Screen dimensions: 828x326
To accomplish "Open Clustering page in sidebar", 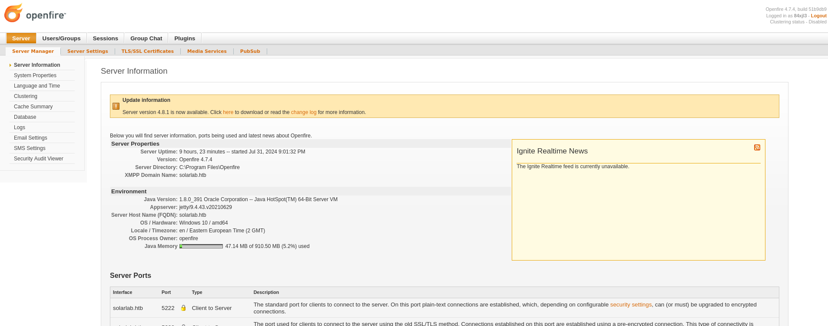I will pos(26,96).
